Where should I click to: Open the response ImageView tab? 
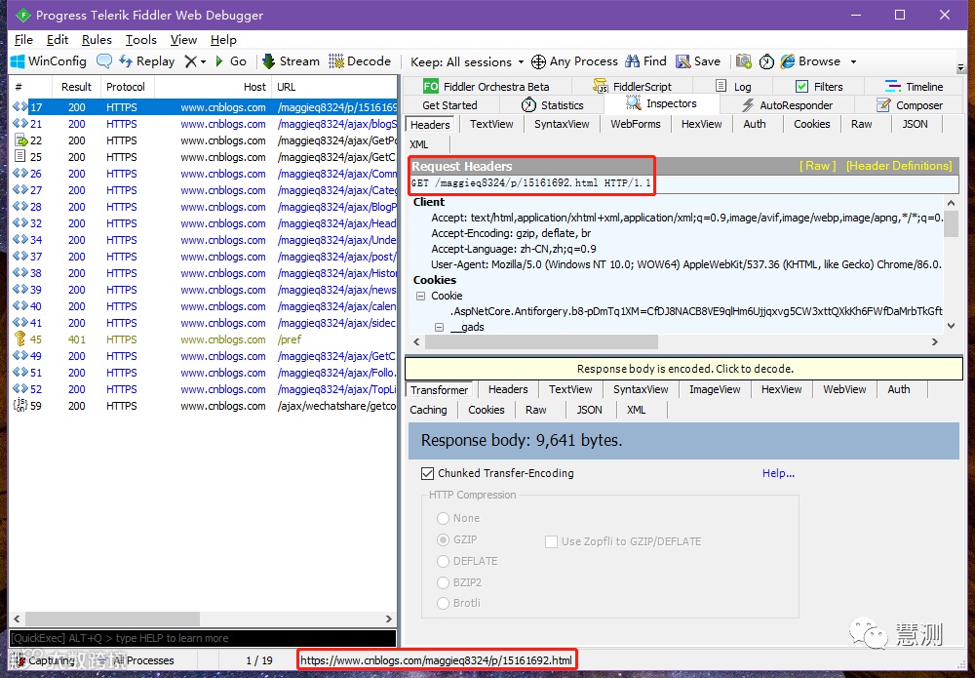(715, 389)
